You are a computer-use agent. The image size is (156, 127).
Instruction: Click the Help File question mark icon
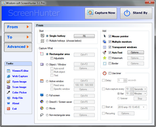[x=9, y=98]
